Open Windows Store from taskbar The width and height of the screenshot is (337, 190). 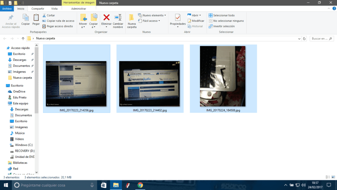(104, 185)
